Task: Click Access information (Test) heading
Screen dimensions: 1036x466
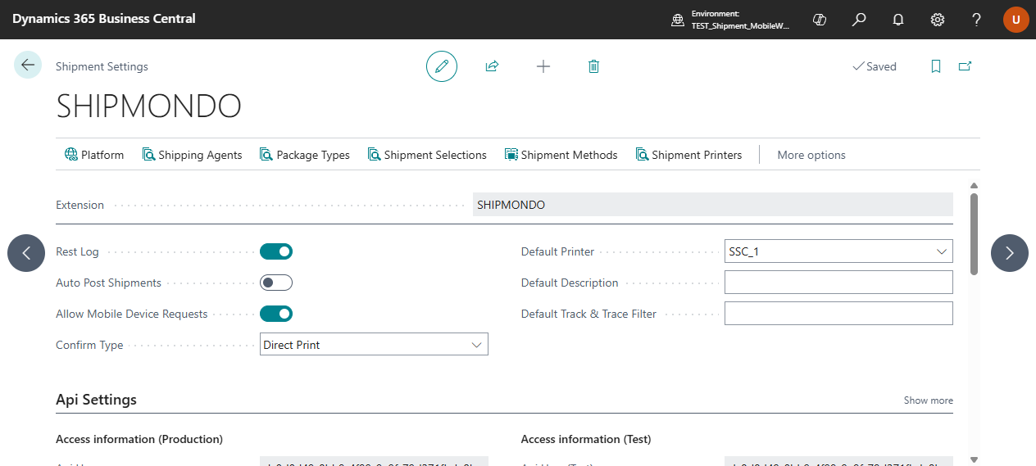Action: point(586,439)
